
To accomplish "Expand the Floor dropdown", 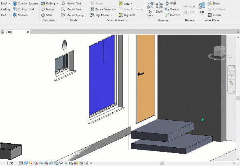I will click(x=10, y=15).
